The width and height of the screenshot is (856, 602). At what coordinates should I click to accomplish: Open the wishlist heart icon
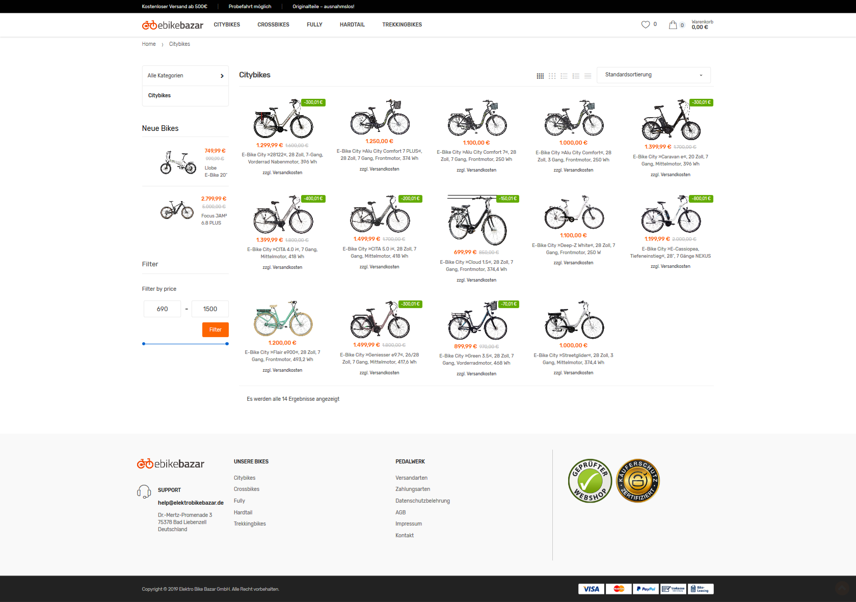coord(646,24)
